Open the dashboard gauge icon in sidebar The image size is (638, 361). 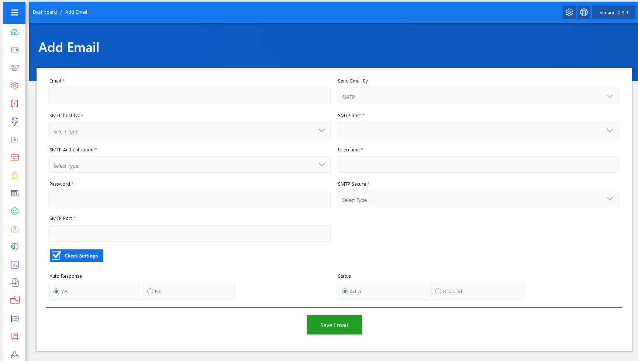pyautogui.click(x=15, y=32)
